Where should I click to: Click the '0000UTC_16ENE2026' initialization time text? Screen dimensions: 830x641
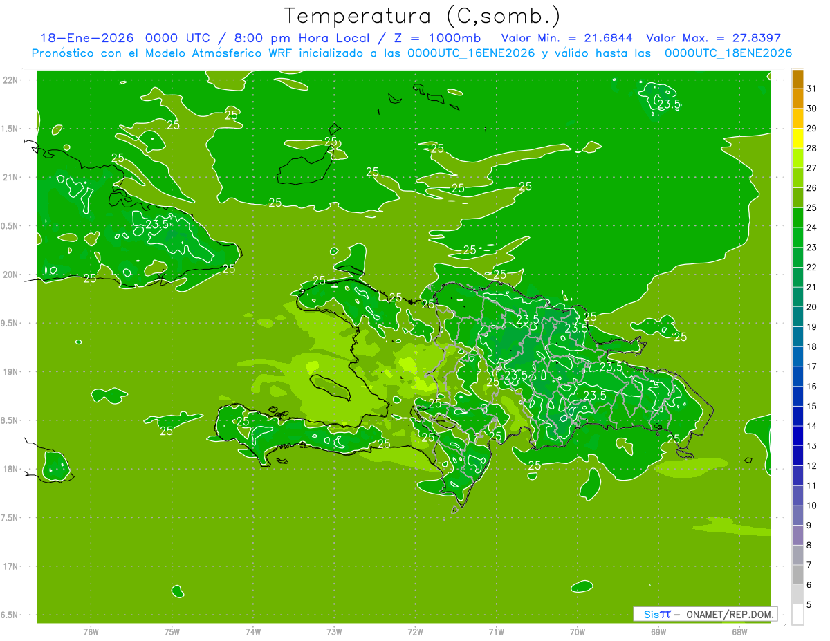click(471, 53)
